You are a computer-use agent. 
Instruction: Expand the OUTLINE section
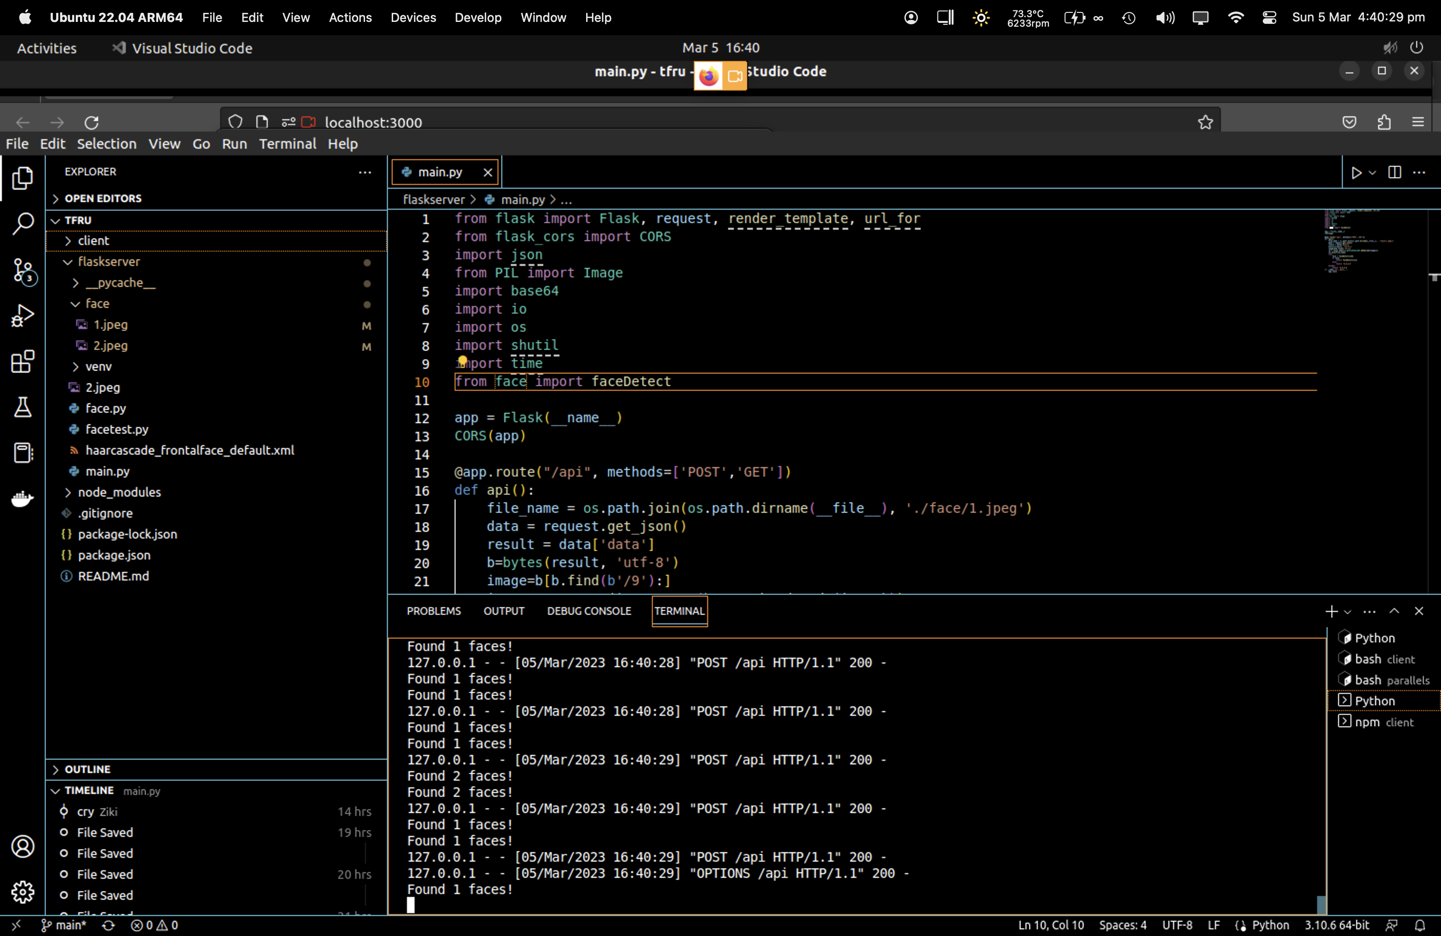[87, 769]
